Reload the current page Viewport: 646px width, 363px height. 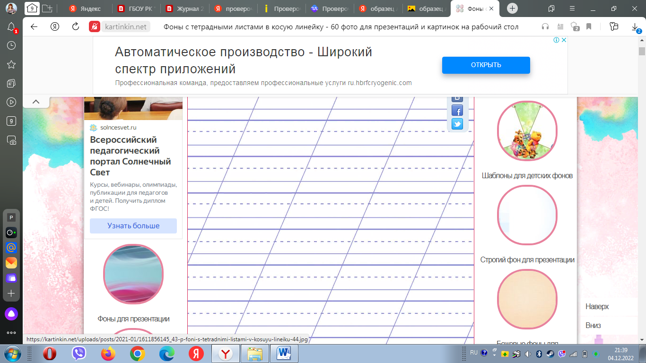75,26
